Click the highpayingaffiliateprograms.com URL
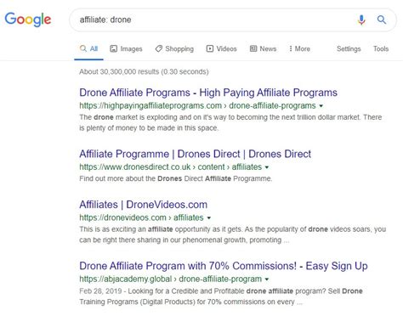 click(x=197, y=105)
